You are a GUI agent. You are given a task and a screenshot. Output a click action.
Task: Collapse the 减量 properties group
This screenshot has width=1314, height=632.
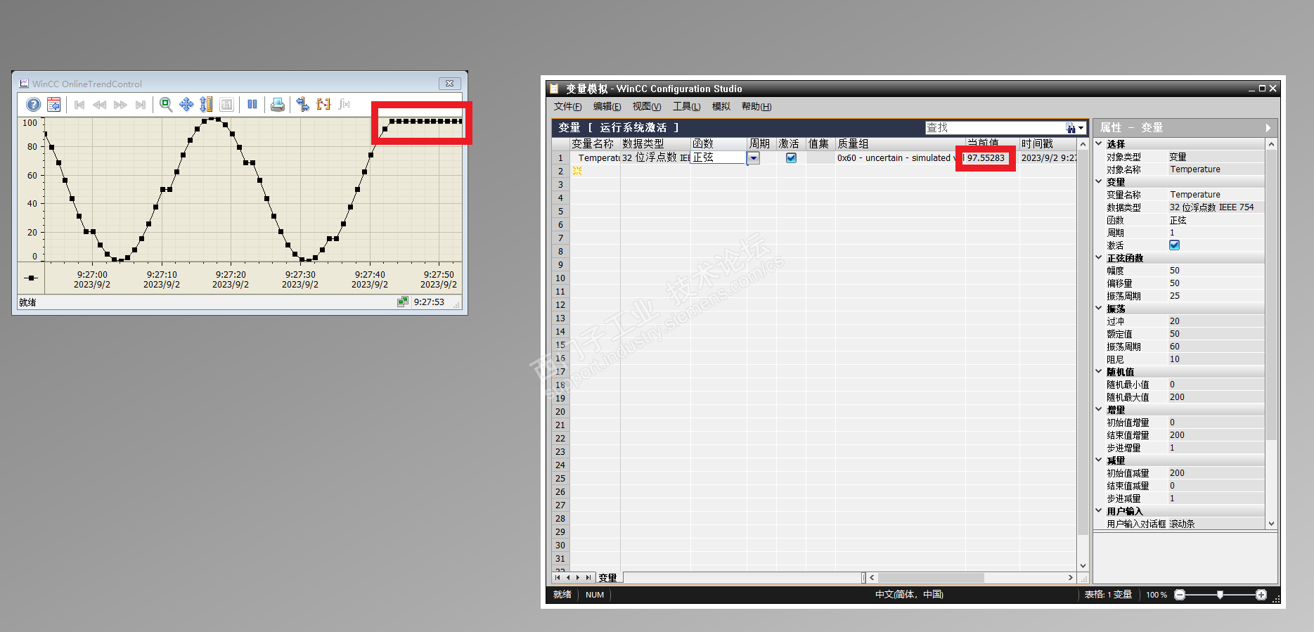click(x=1099, y=460)
